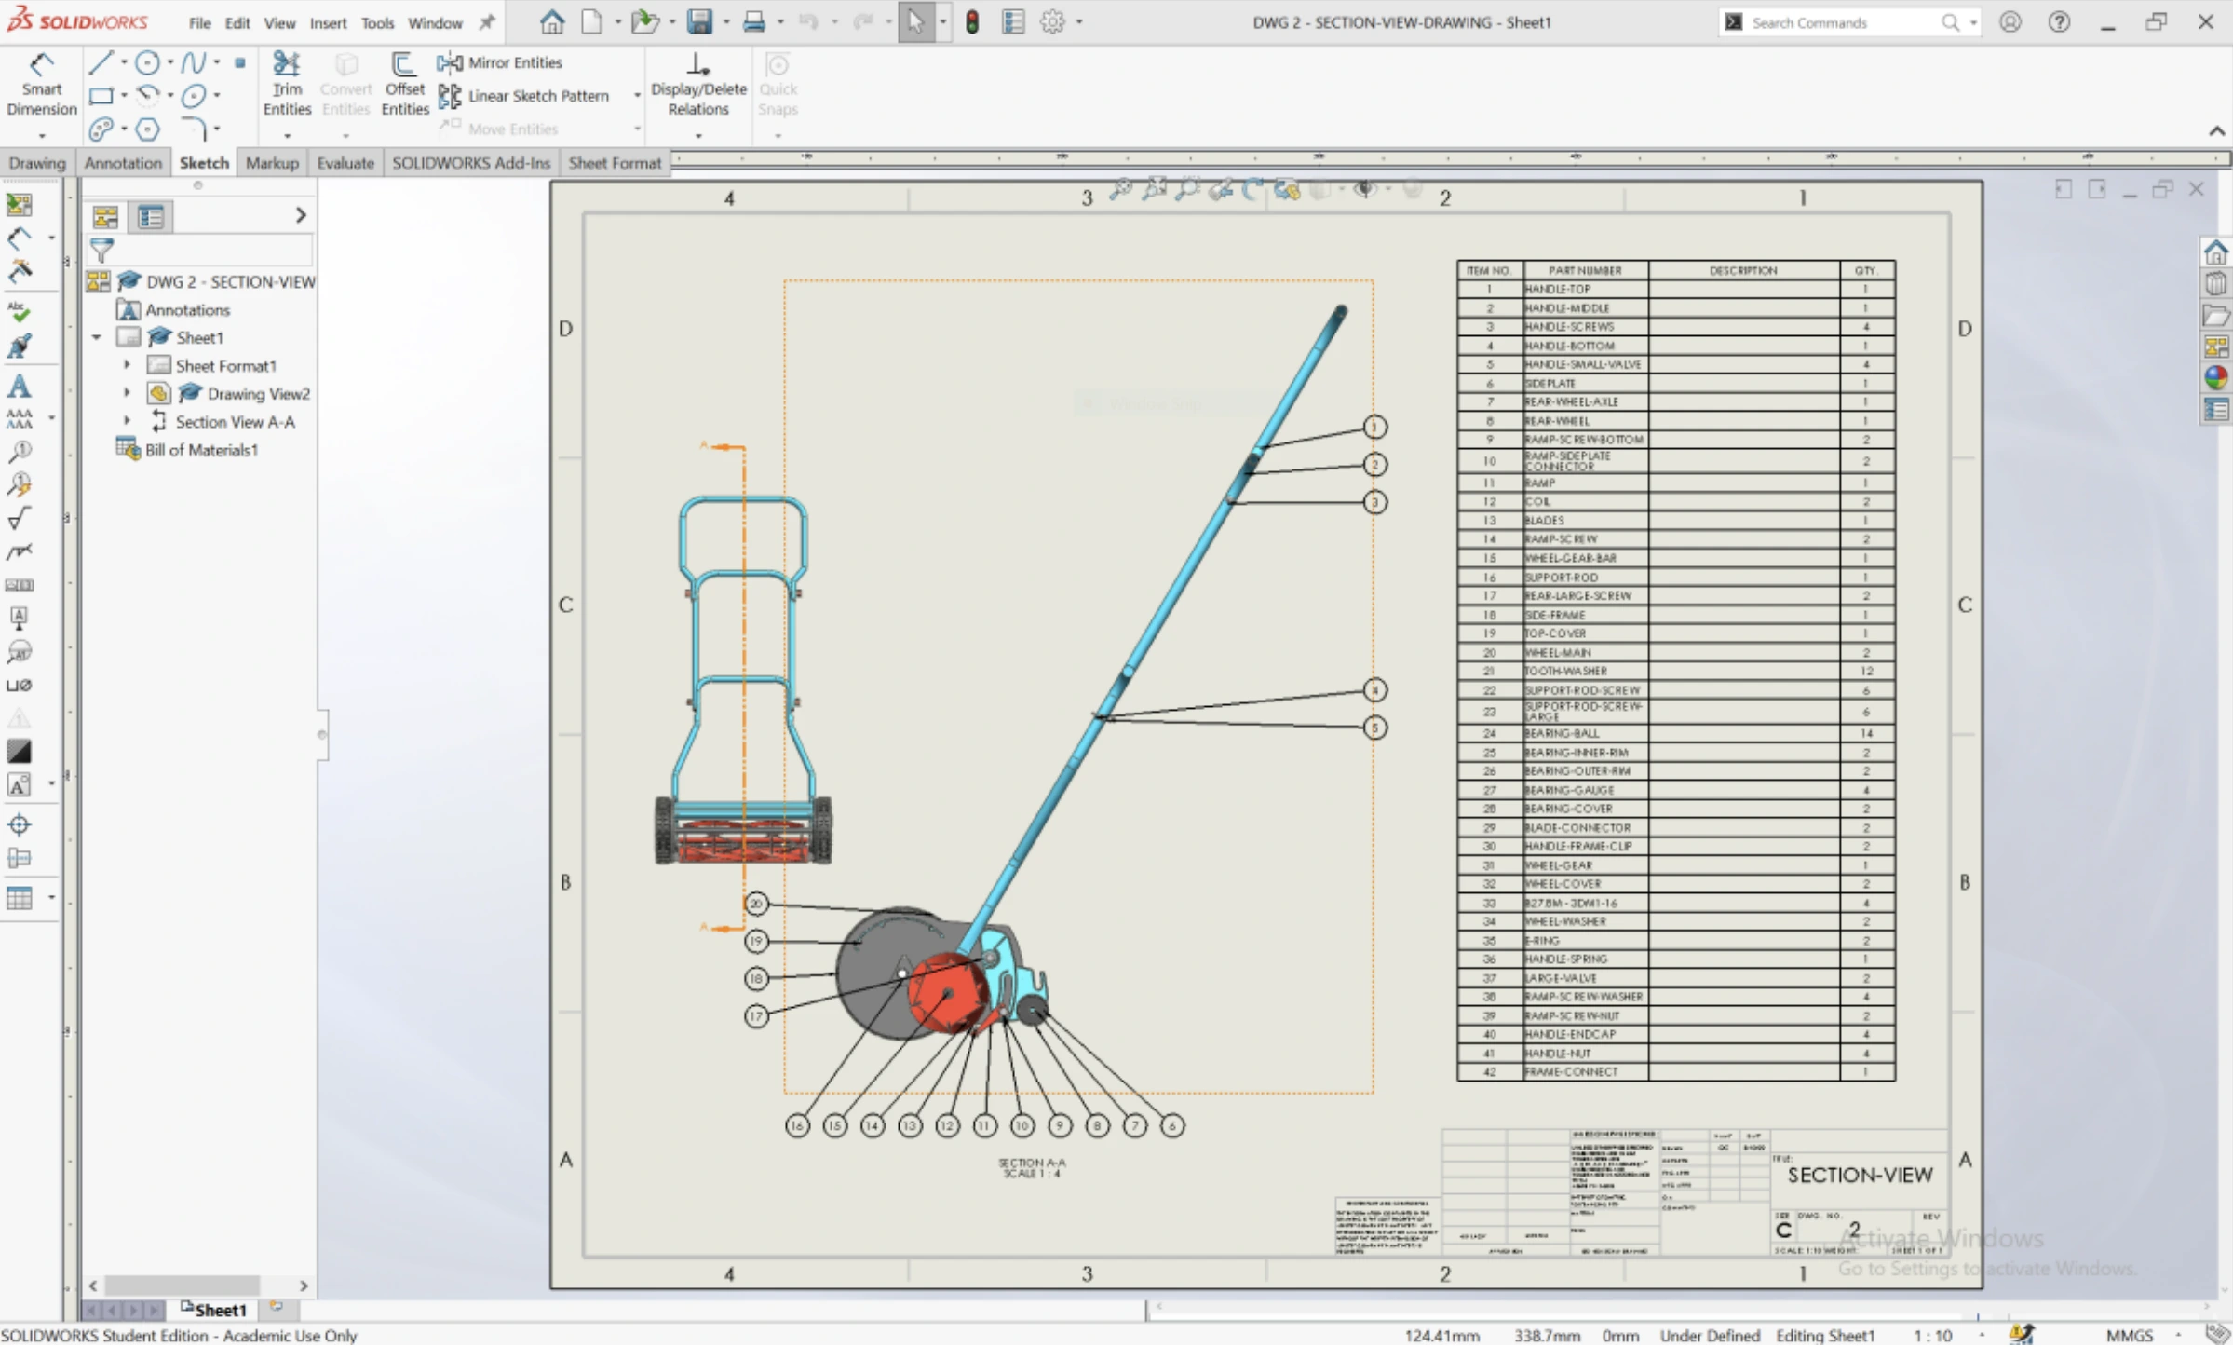Image resolution: width=2233 pixels, height=1347 pixels.
Task: Click the SECTION-VIEW title block text
Action: coord(1860,1176)
